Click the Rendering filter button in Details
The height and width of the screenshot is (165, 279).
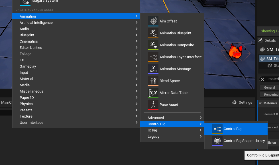point(269,95)
